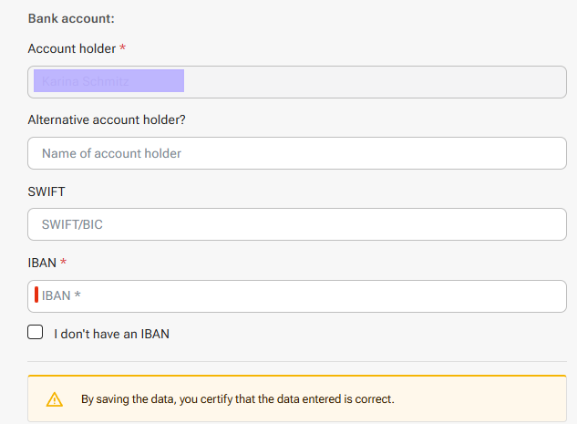
Task: Select the highlighted Karina Schmitz name
Action: (108, 80)
